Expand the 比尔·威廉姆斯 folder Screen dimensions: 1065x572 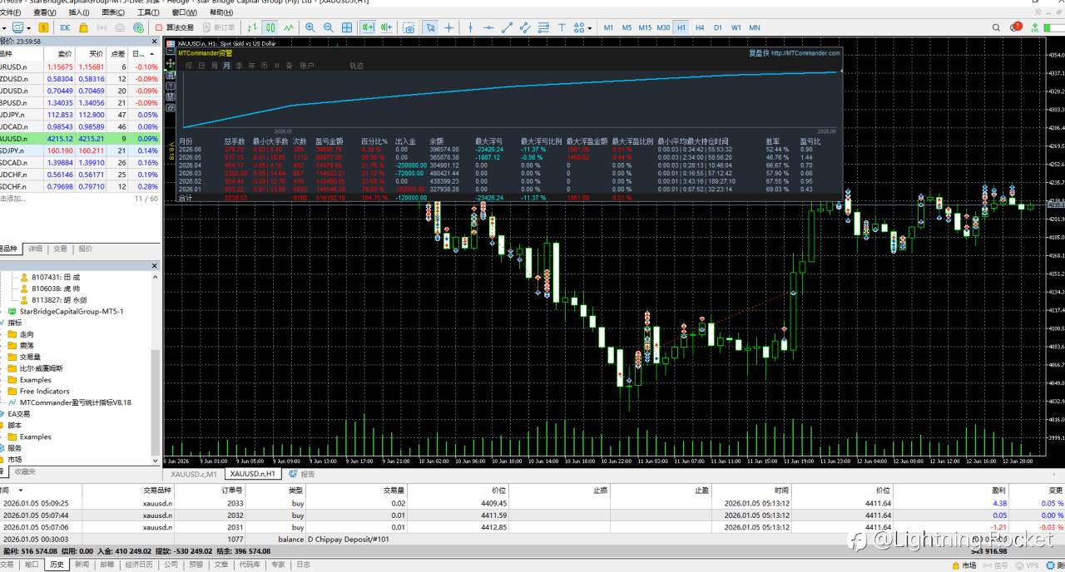[41, 368]
